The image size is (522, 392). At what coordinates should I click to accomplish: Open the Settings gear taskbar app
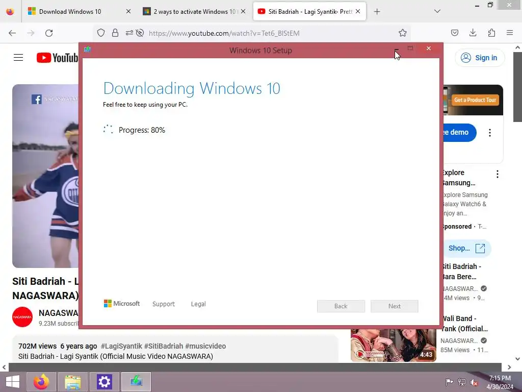[104, 382]
